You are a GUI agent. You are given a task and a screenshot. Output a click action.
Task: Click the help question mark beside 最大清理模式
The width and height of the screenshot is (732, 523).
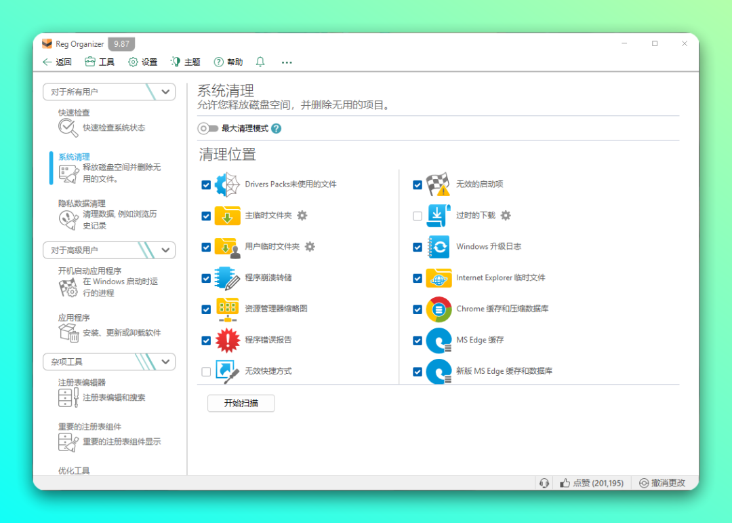coord(277,128)
